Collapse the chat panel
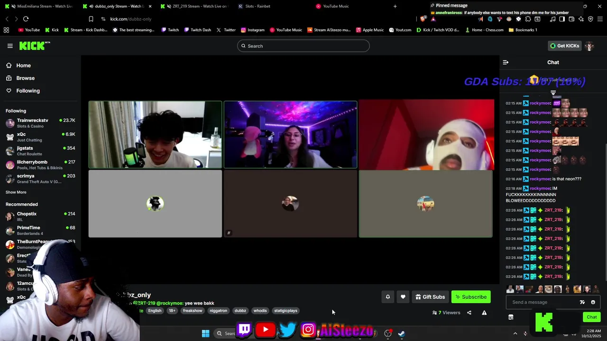The width and height of the screenshot is (607, 341). click(x=506, y=63)
